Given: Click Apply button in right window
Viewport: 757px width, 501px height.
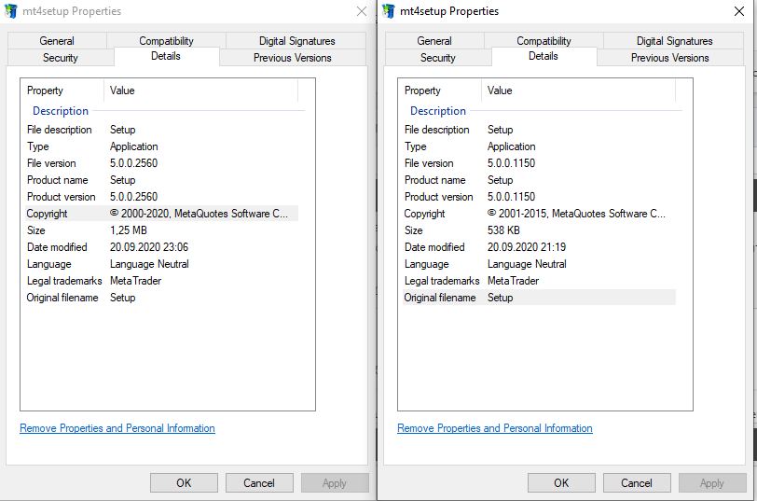Looking at the screenshot, I should [x=712, y=482].
